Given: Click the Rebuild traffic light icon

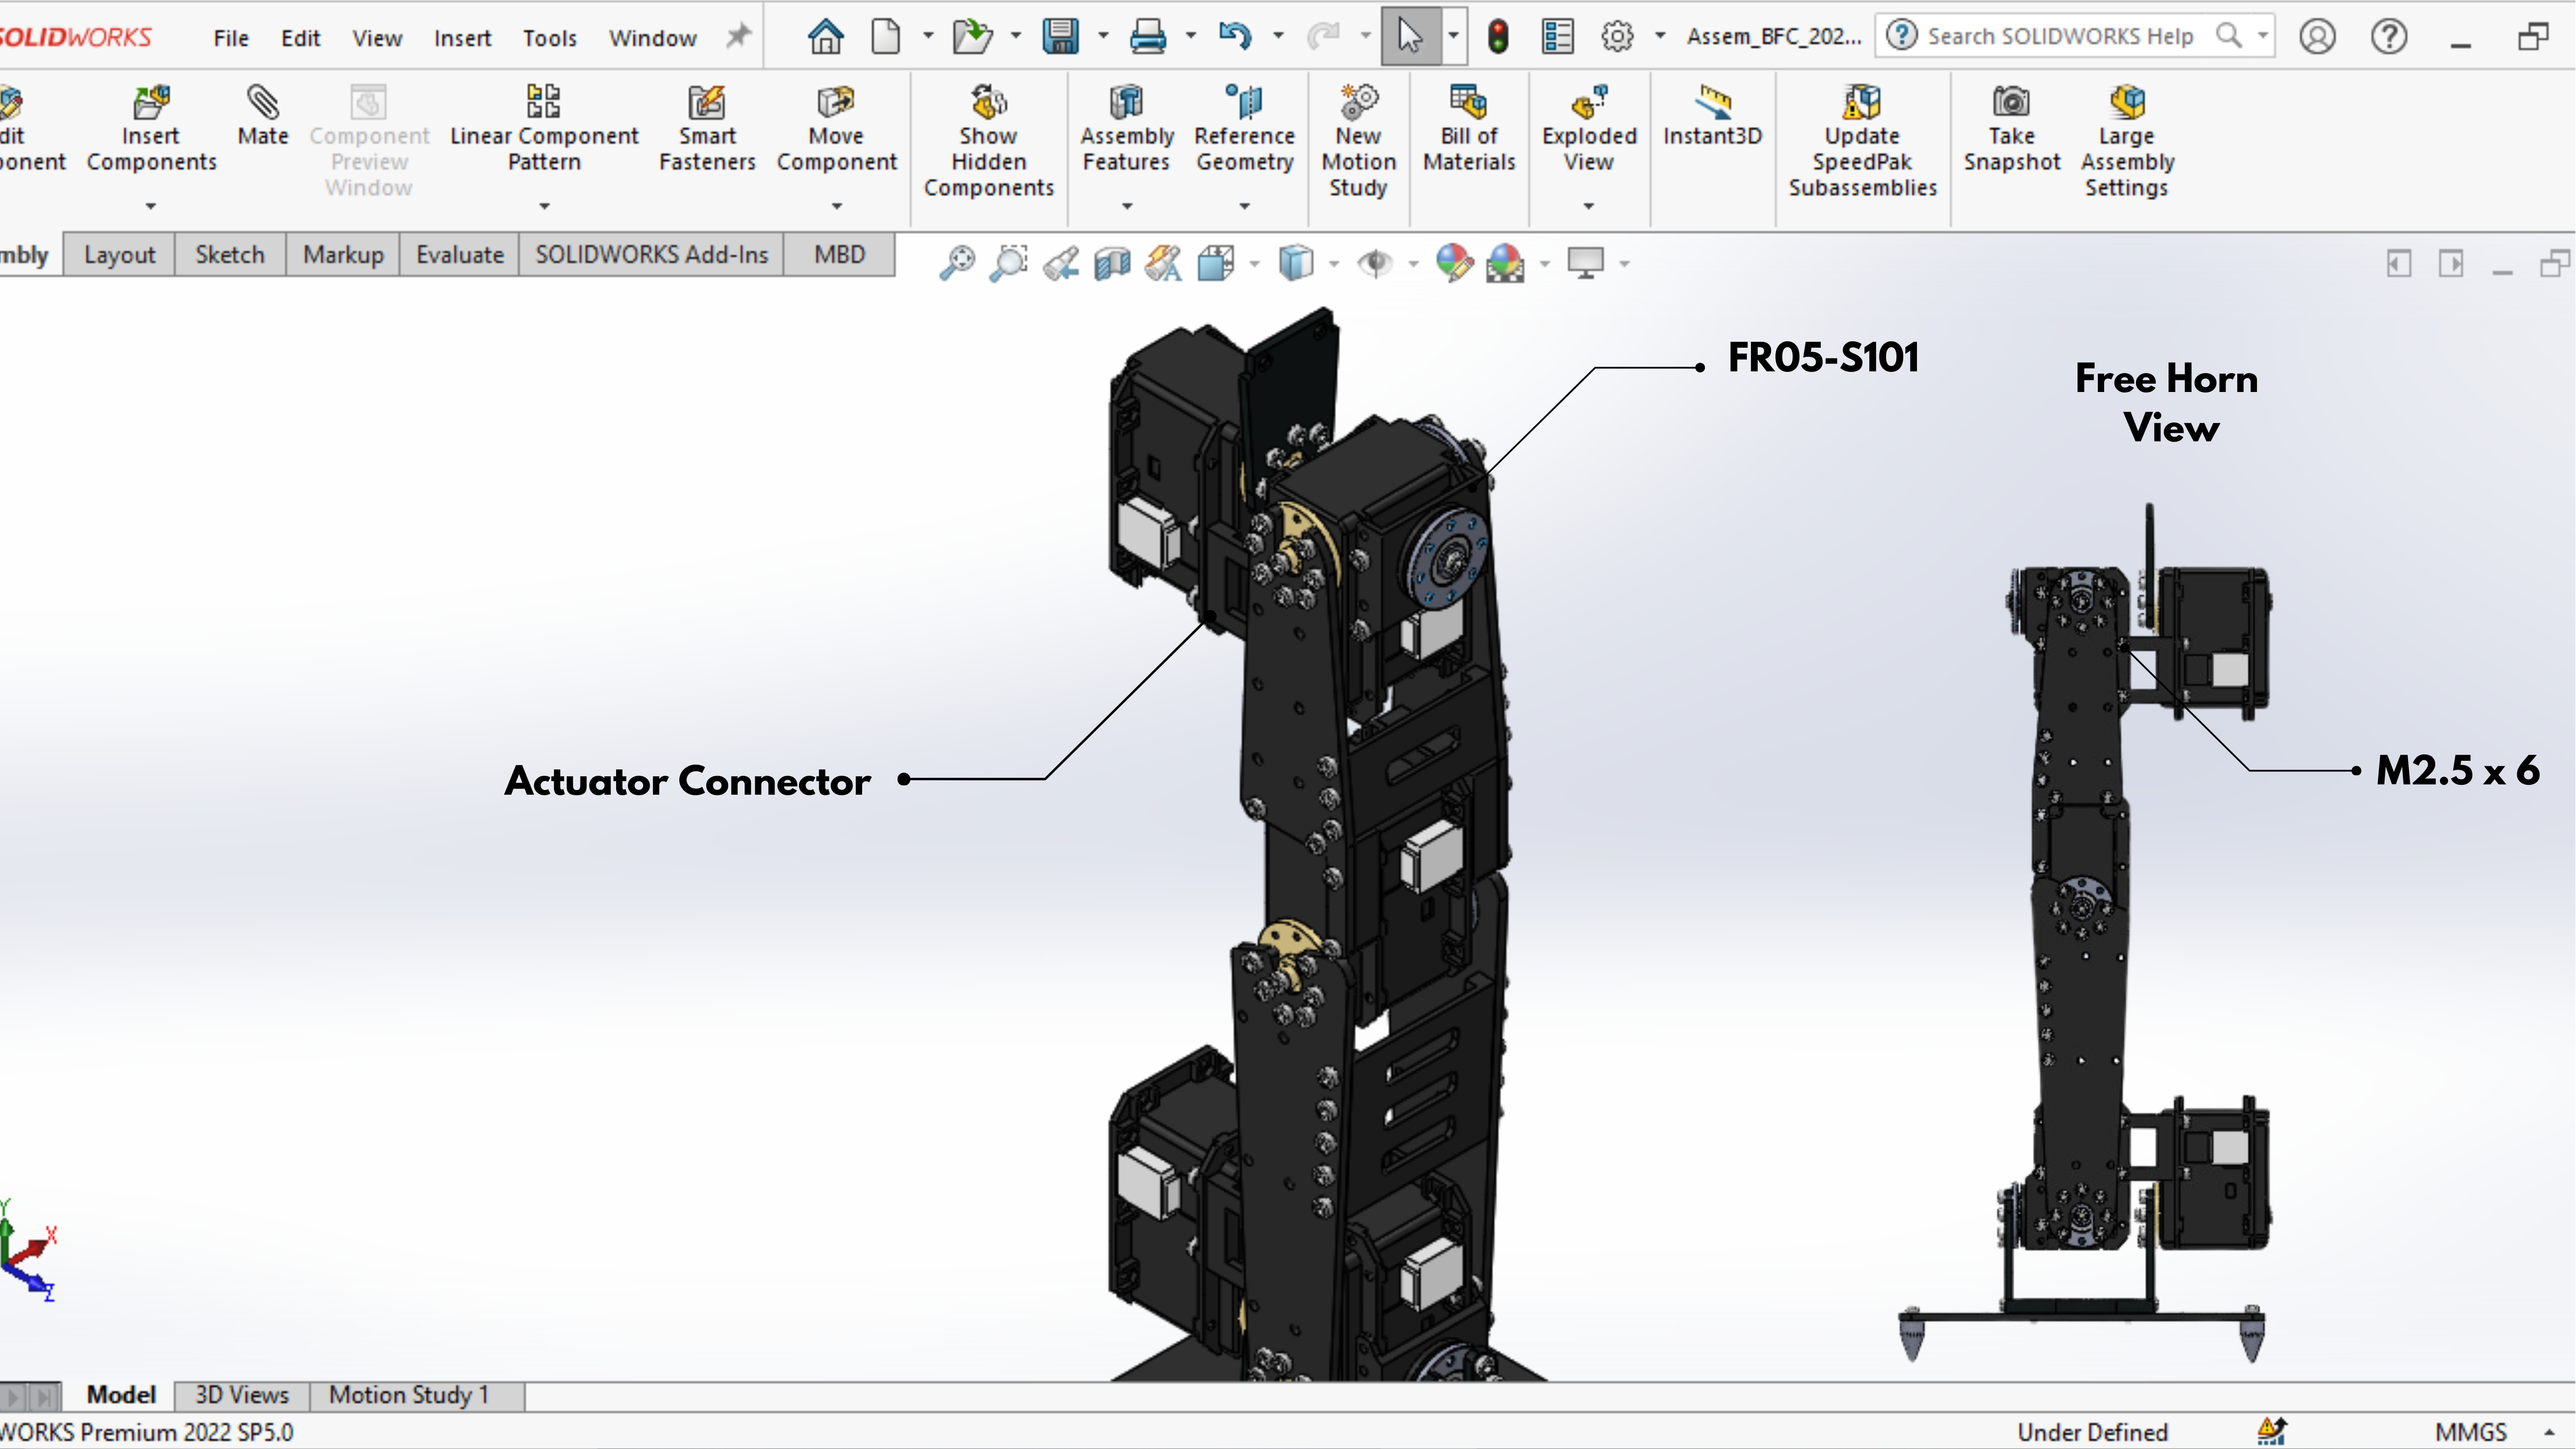Looking at the screenshot, I should tap(1497, 37).
